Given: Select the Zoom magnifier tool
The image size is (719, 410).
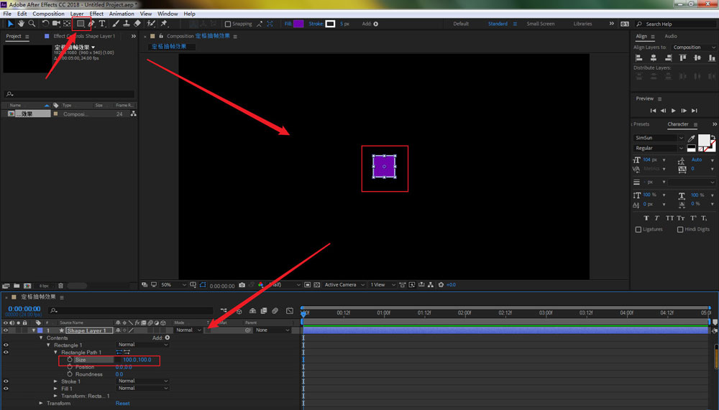Looking at the screenshot, I should [x=32, y=24].
